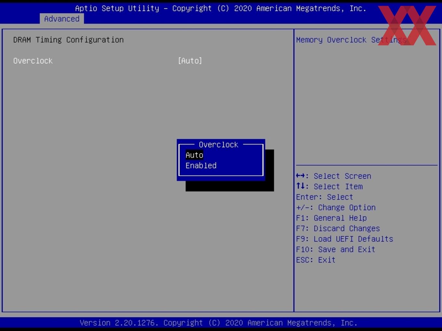Click the Select Screen key hint
This screenshot has height=331, width=442.
333,176
